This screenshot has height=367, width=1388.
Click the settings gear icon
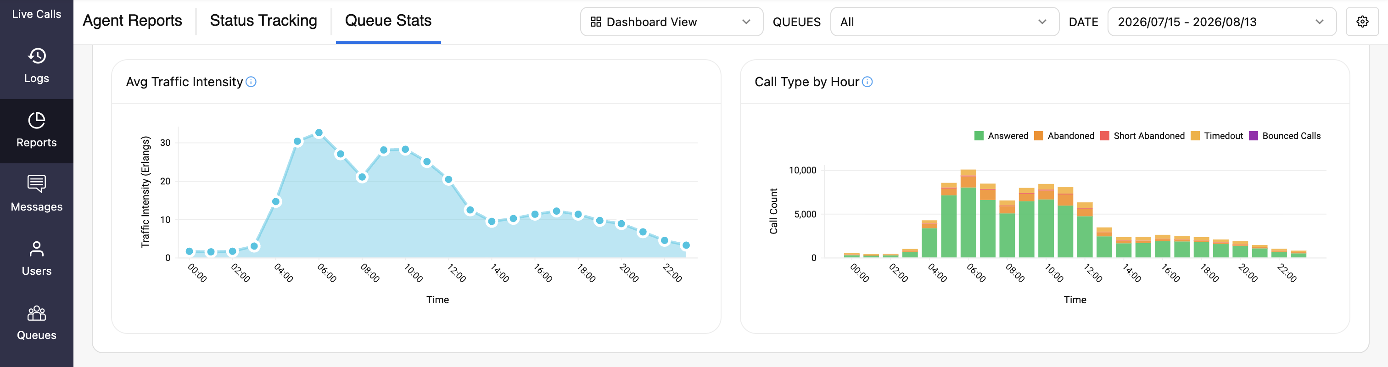pos(1362,22)
